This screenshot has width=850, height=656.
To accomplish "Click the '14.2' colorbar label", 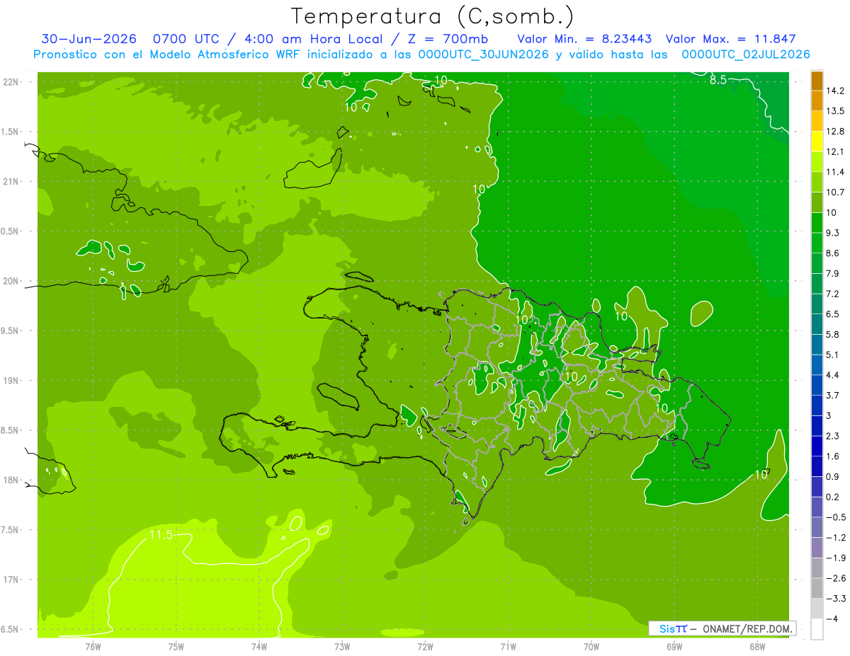I will click(x=836, y=91).
